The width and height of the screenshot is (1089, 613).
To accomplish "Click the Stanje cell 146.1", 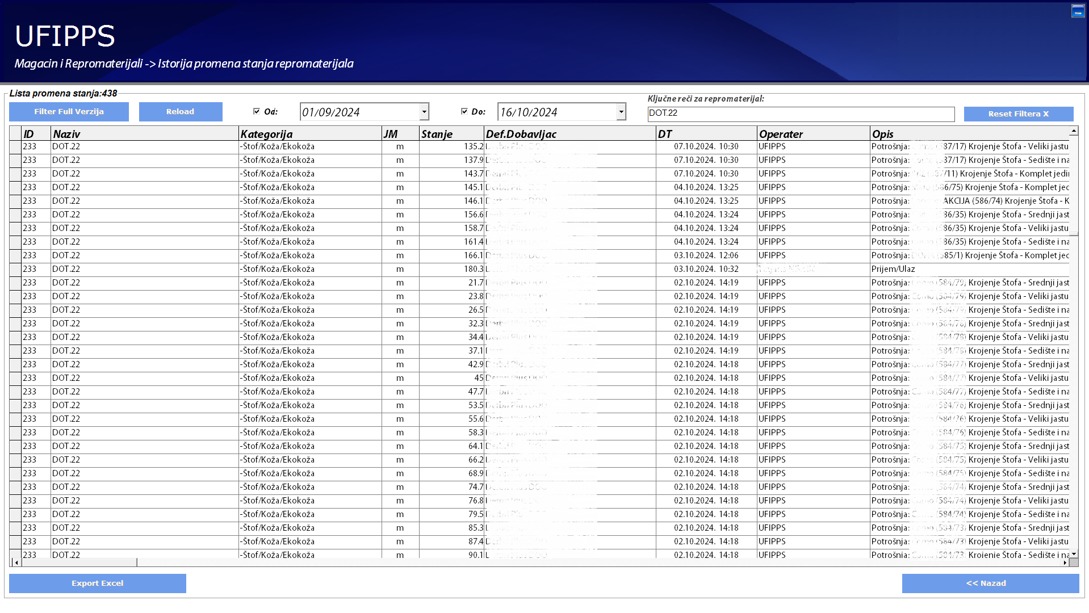I will tap(452, 201).
